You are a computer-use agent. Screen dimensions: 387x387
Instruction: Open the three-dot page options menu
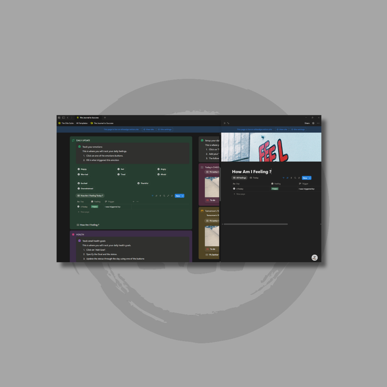pos(318,123)
